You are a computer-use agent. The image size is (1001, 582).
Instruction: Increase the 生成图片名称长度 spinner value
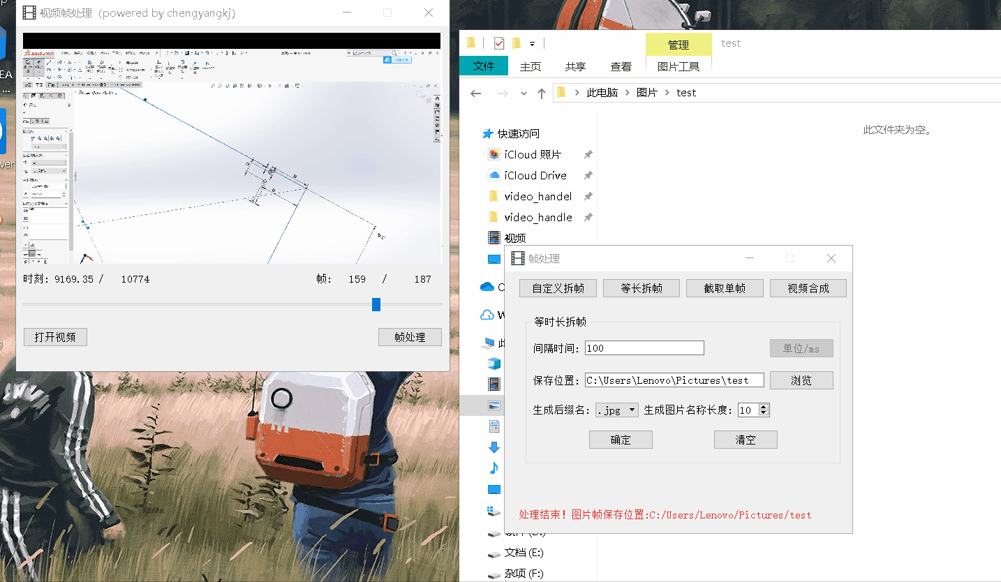764,407
